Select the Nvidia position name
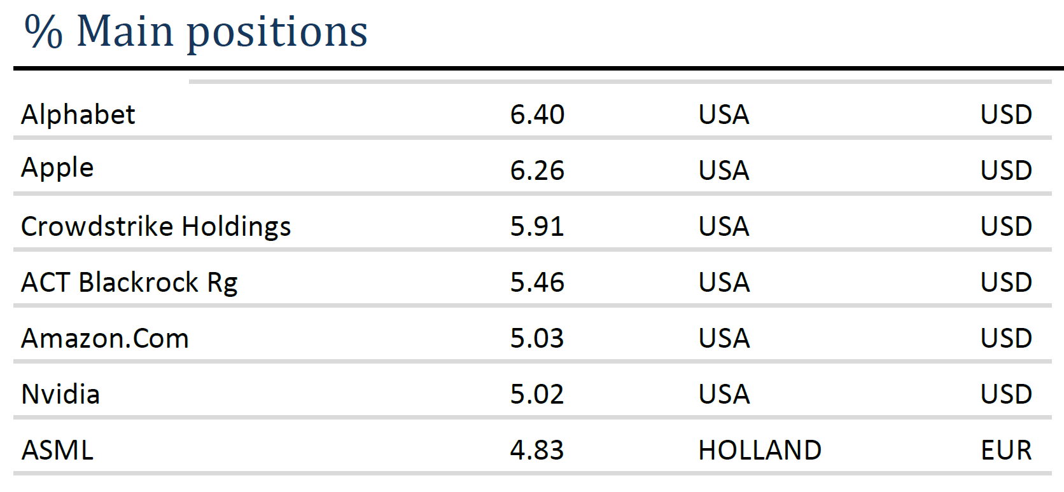This screenshot has height=492, width=1064. point(60,395)
